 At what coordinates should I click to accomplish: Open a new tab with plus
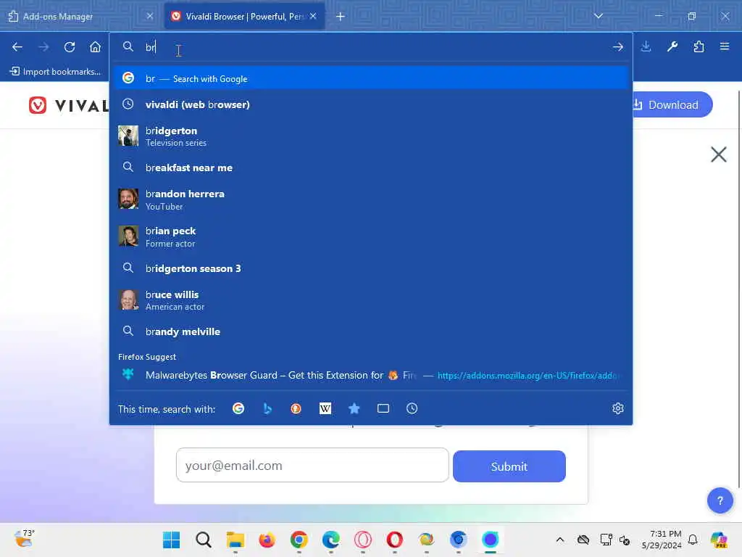[341, 17]
